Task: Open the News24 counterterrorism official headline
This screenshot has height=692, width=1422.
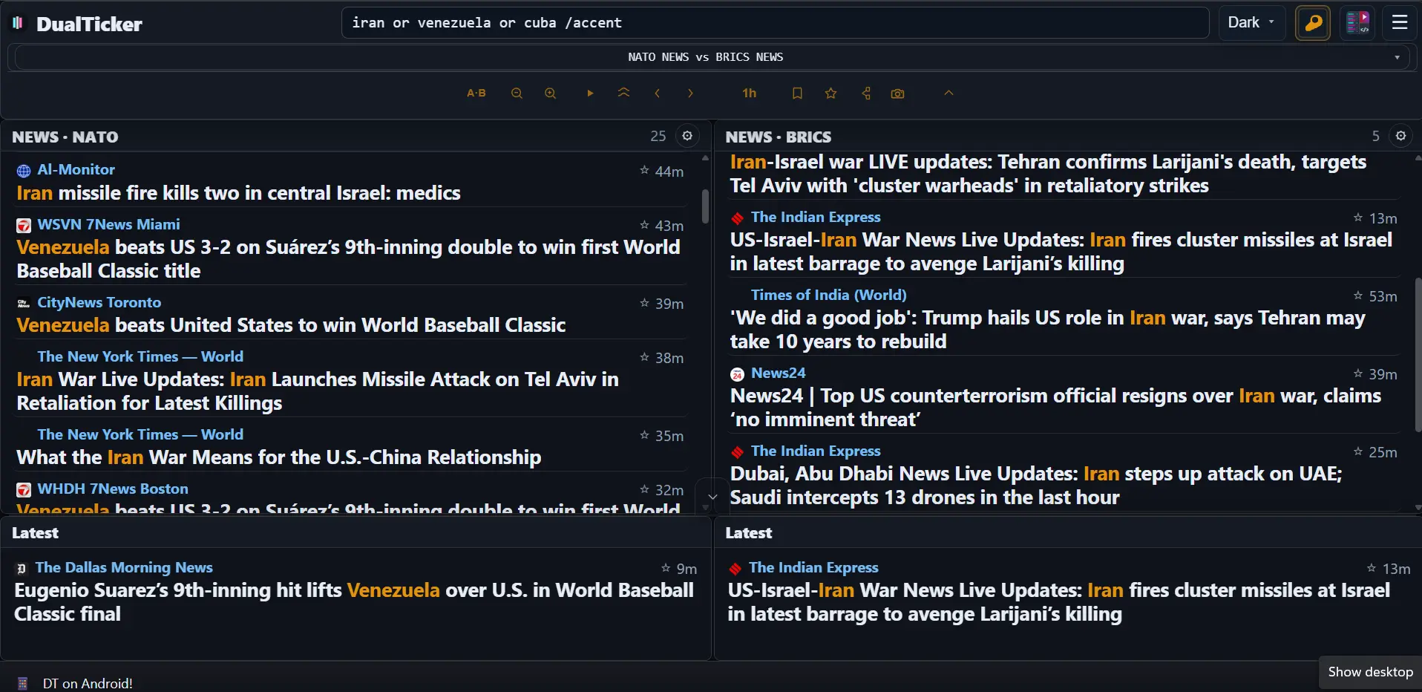Action: [1055, 408]
